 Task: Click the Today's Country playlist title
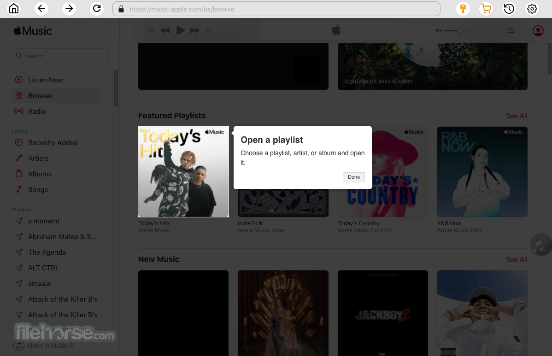coord(358,223)
